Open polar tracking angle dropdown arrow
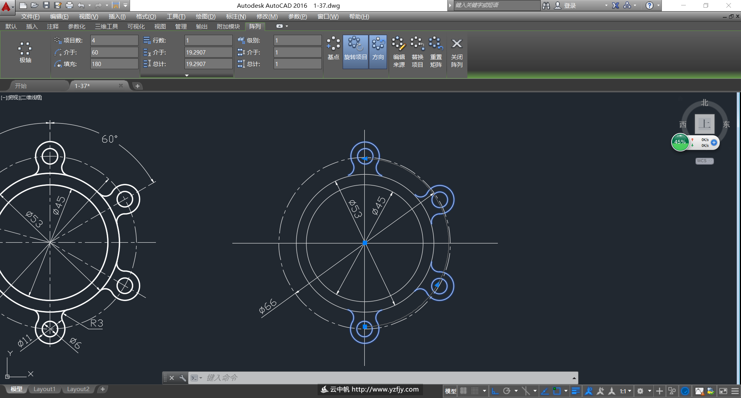This screenshot has height=398, width=741. pyautogui.click(x=516, y=391)
